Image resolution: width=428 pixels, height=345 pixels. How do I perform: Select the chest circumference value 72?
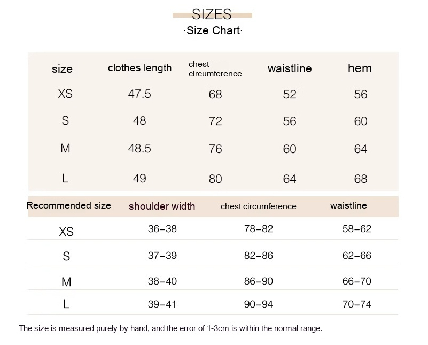click(215, 121)
